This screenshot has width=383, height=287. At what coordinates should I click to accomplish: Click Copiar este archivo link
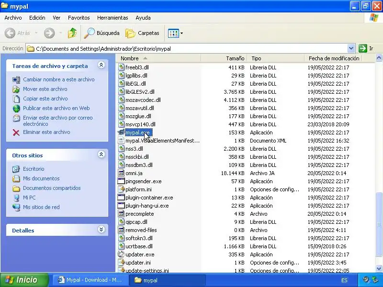coord(45,99)
